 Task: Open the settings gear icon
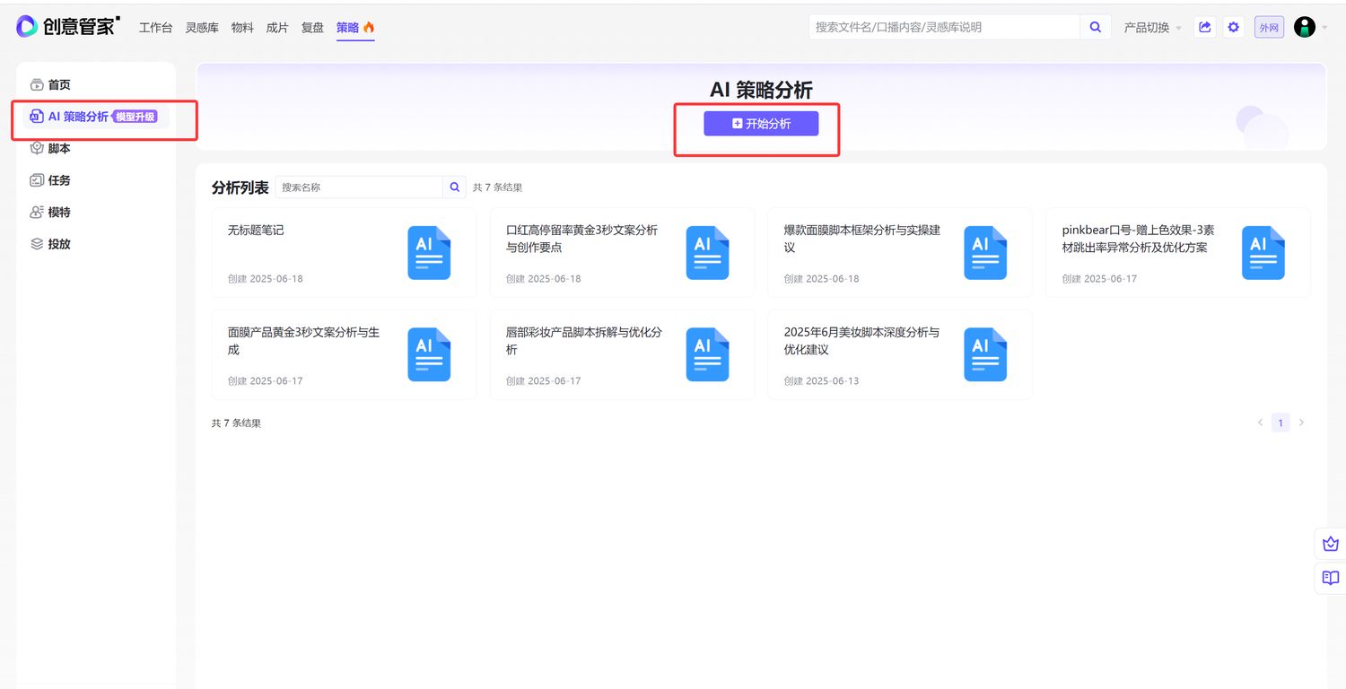[1234, 27]
